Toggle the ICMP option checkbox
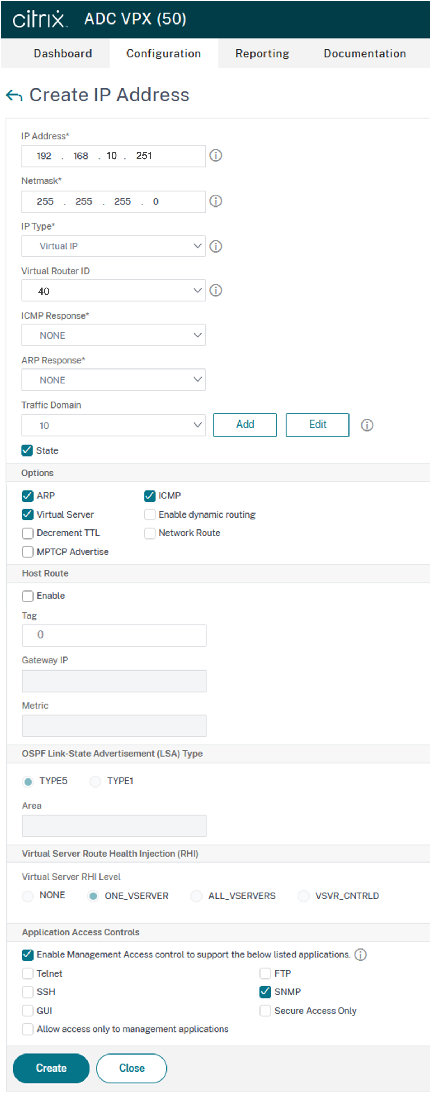This screenshot has height=1095, width=431. pos(150,496)
